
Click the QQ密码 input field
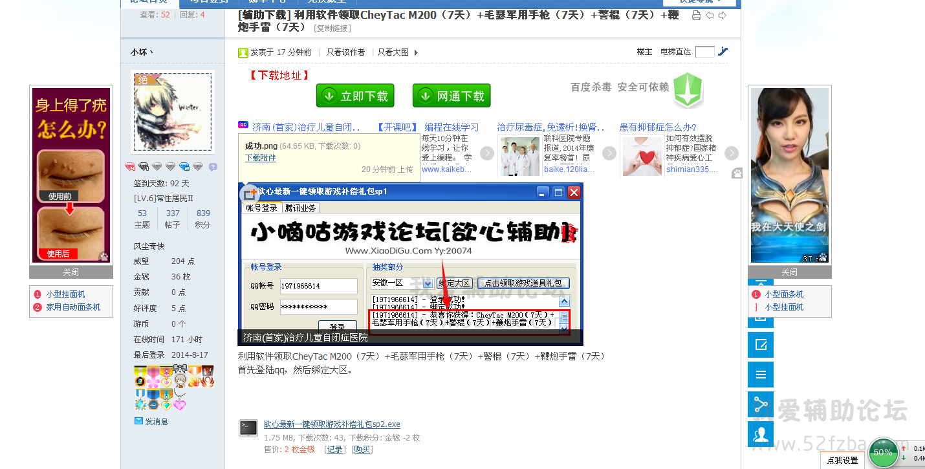click(x=319, y=307)
